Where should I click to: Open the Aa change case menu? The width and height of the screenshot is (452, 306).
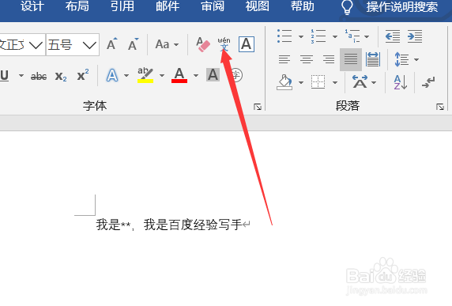click(167, 44)
